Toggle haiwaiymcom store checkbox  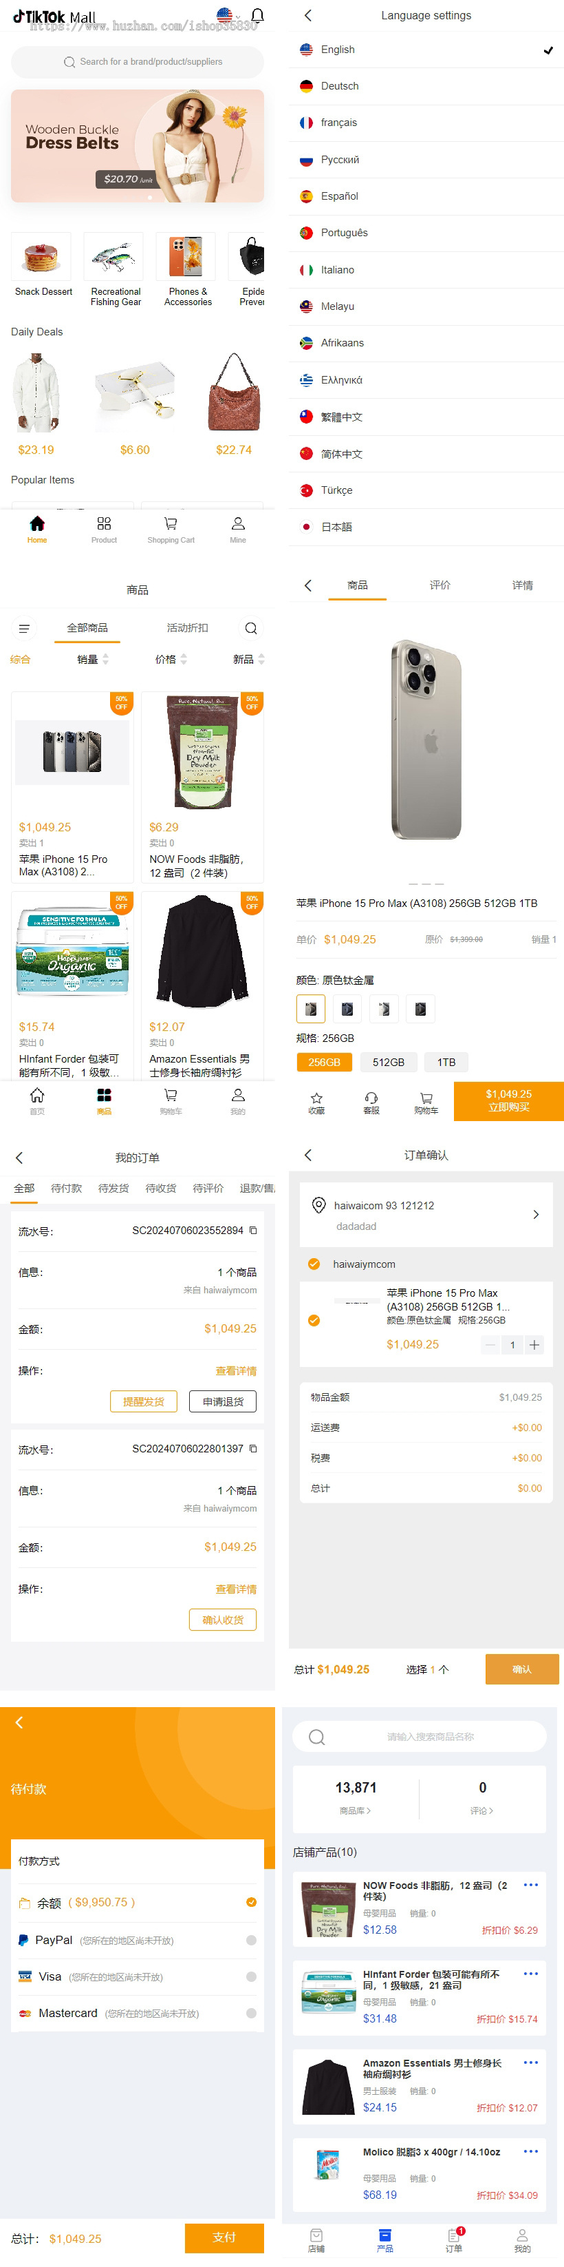click(314, 1264)
